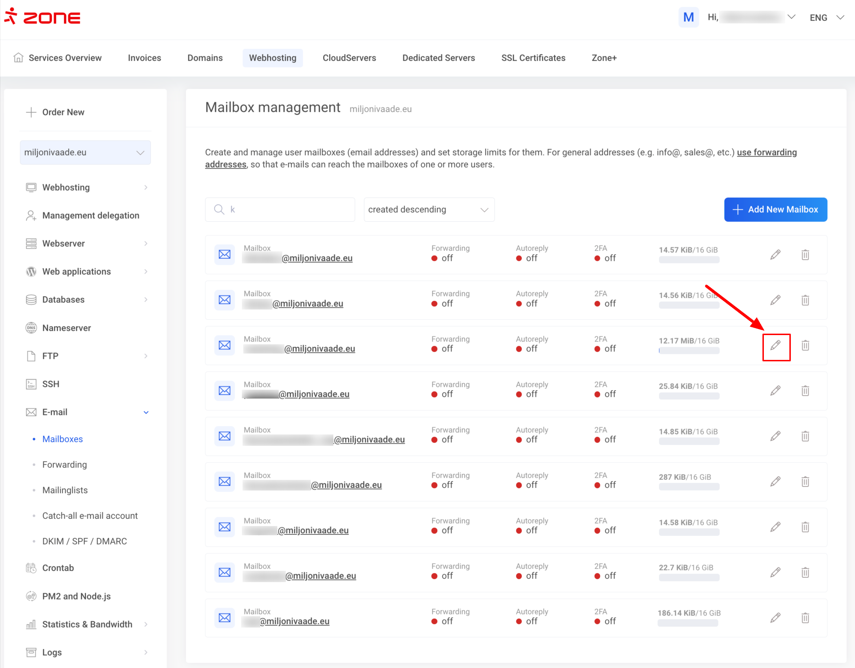Click pencil icon for the 287 KiB mailbox
Screen dimensions: 855x668
pos(775,482)
